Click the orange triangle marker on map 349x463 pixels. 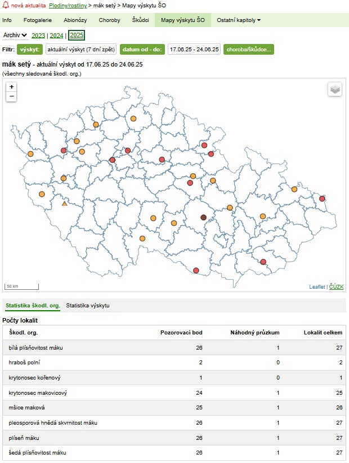(65, 204)
